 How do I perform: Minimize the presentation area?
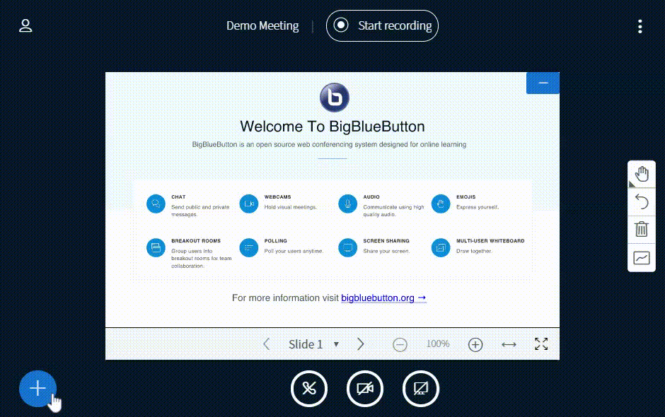coord(543,83)
